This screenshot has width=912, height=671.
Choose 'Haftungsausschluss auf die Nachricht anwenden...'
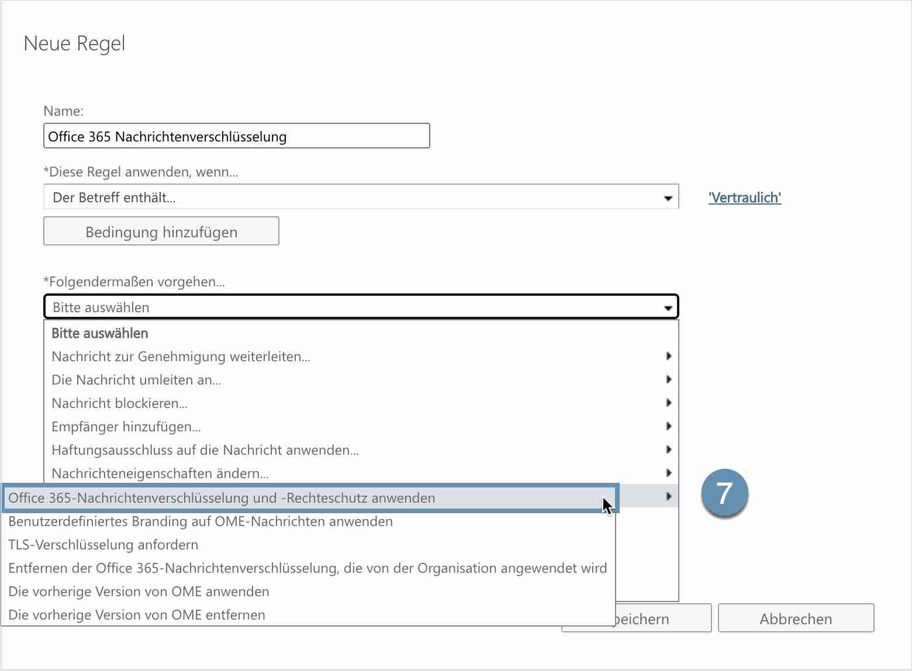pos(361,450)
